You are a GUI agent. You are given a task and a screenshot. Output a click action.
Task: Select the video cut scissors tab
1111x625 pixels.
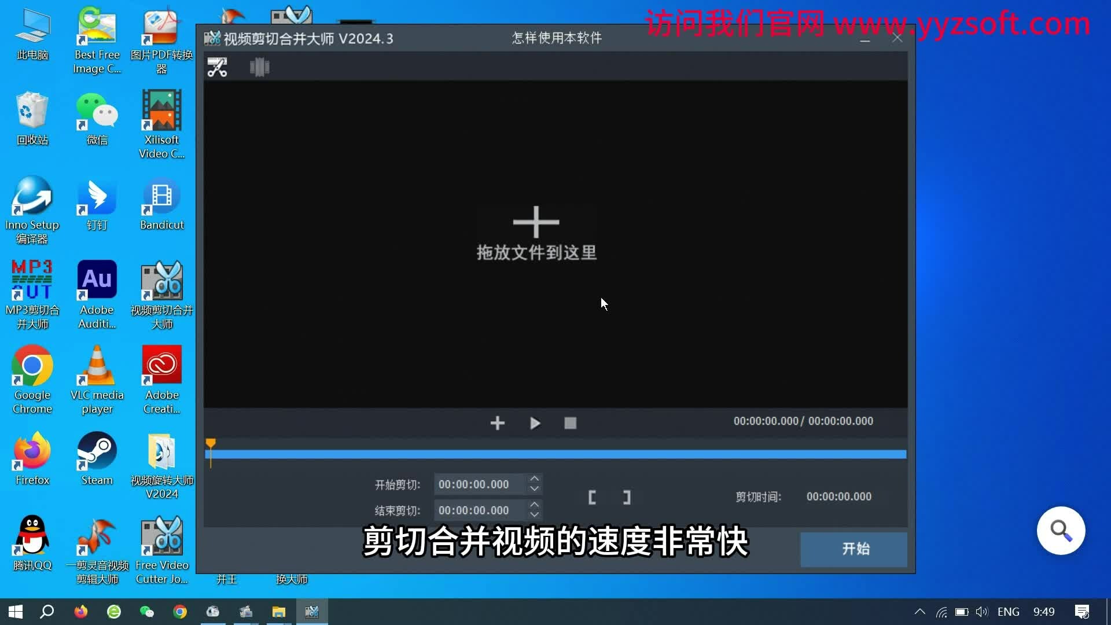[218, 67]
